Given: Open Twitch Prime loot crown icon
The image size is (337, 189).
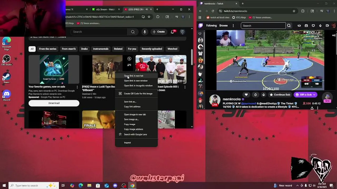Looking at the screenshot, I should pos(299,26).
